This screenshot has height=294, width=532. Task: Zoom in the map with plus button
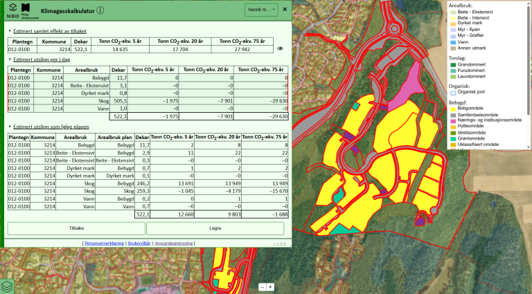(270, 286)
